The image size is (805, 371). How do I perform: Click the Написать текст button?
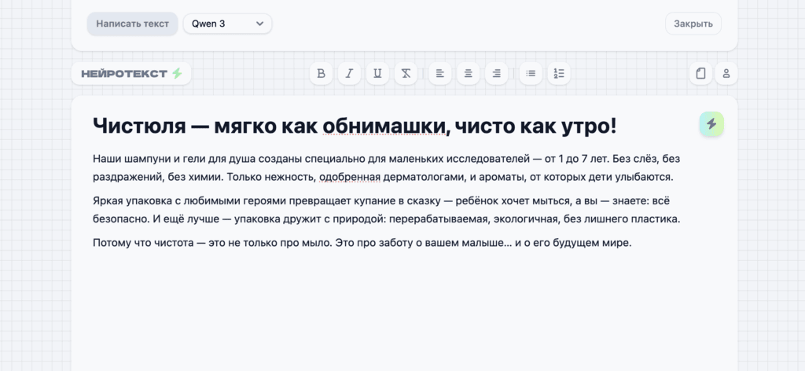point(132,24)
